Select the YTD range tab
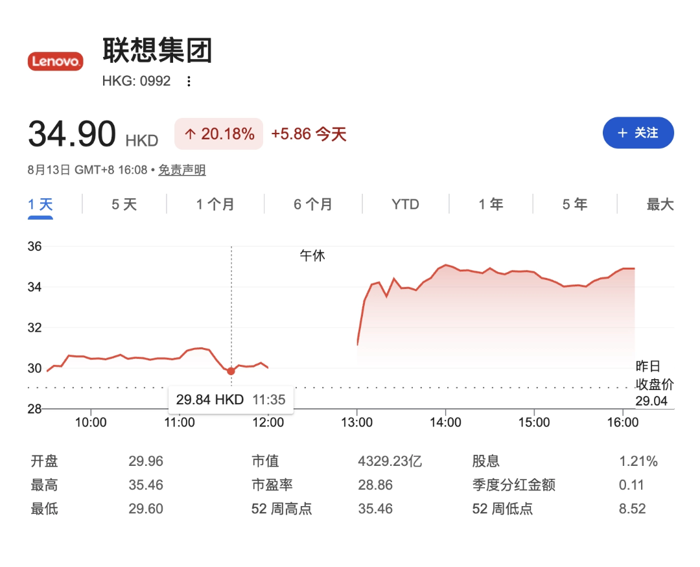The height and width of the screenshot is (567, 700). [x=405, y=205]
